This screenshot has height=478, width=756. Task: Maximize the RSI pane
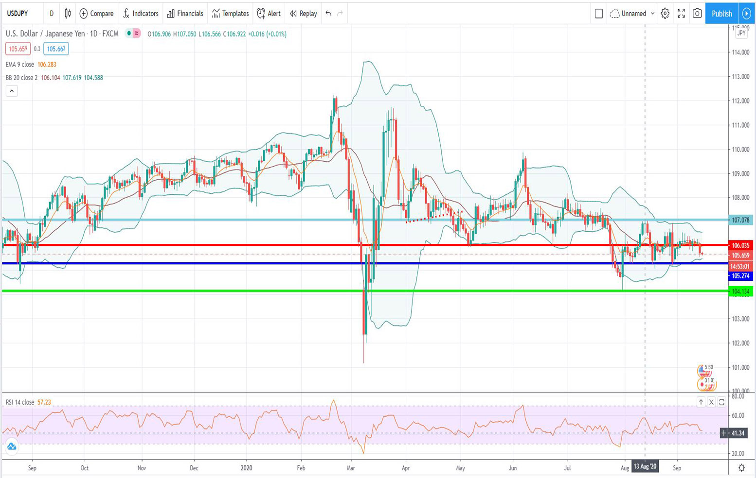click(722, 402)
